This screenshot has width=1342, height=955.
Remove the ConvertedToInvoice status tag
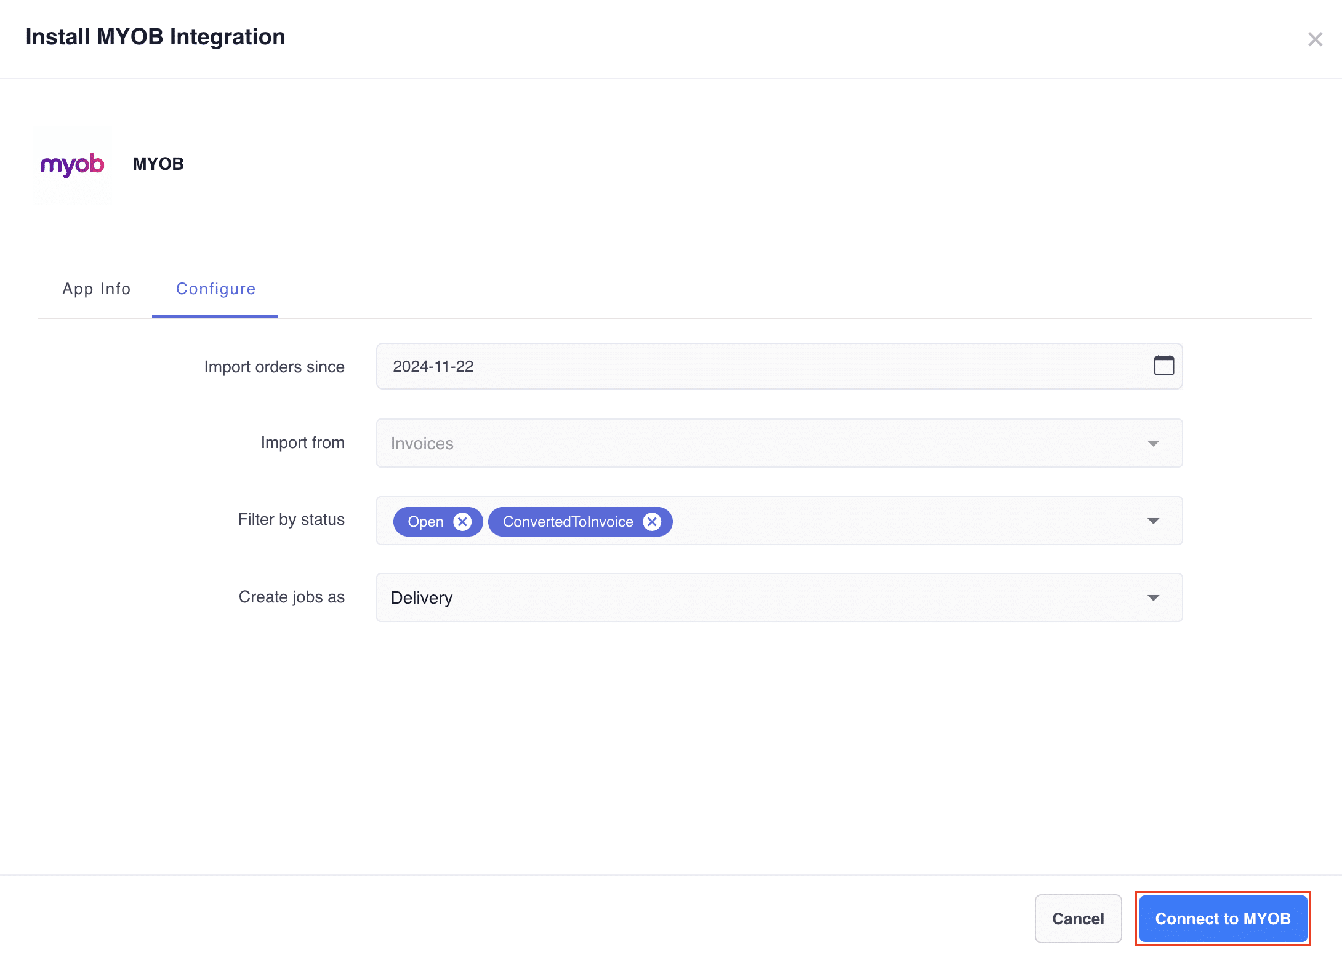pyautogui.click(x=652, y=522)
